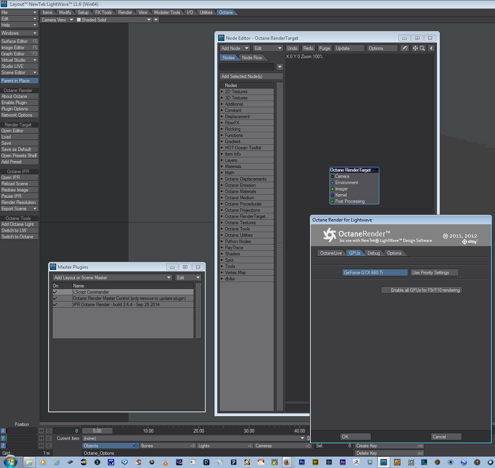Screen dimensions: 495x468
Task: Open the Node Flow tab
Action: [252, 58]
